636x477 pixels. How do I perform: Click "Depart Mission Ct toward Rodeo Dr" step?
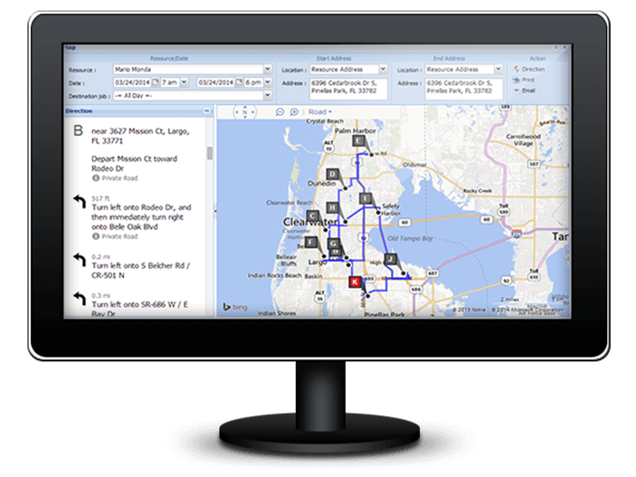coord(134,164)
